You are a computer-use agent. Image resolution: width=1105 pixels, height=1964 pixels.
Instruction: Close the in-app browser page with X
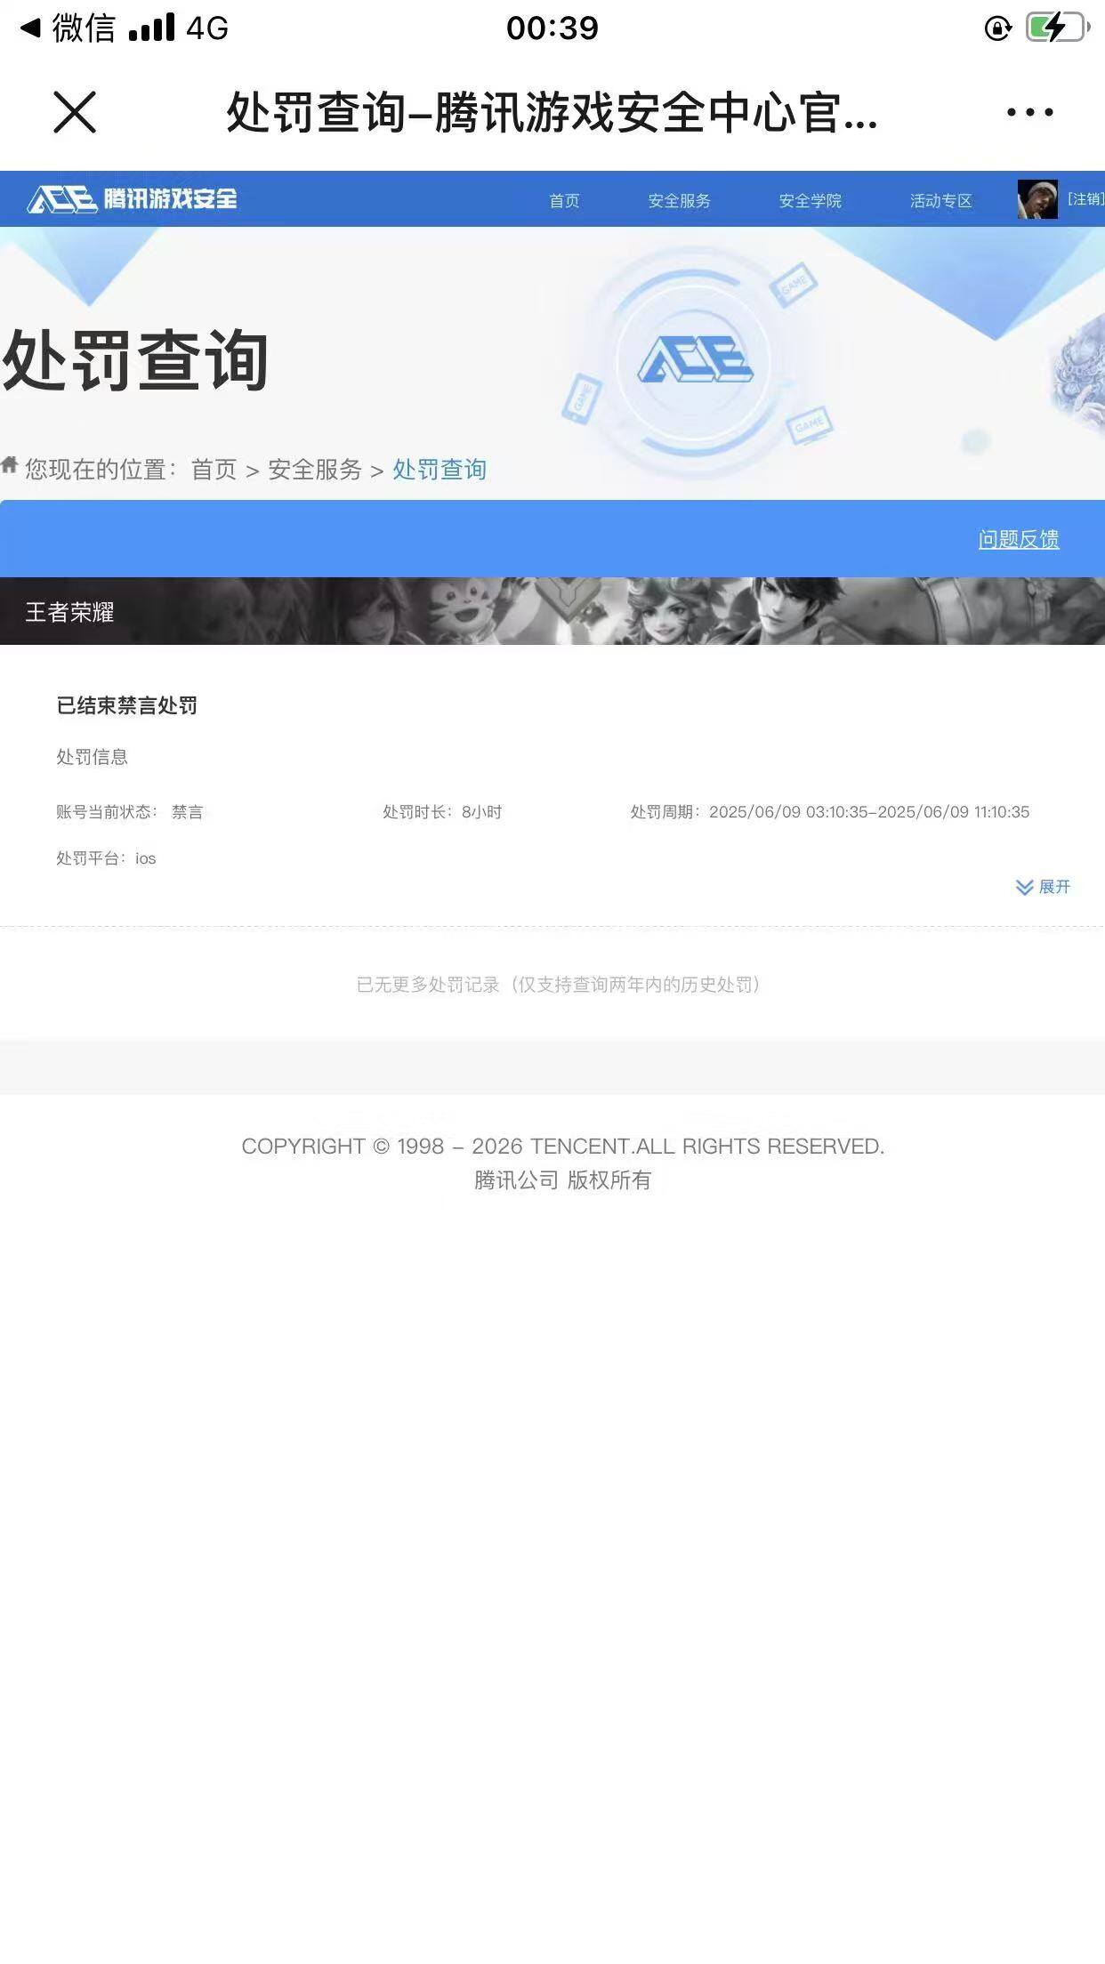coord(75,112)
